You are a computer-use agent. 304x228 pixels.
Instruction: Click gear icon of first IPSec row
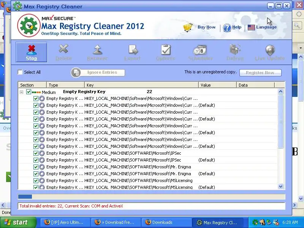pyautogui.click(x=42, y=153)
